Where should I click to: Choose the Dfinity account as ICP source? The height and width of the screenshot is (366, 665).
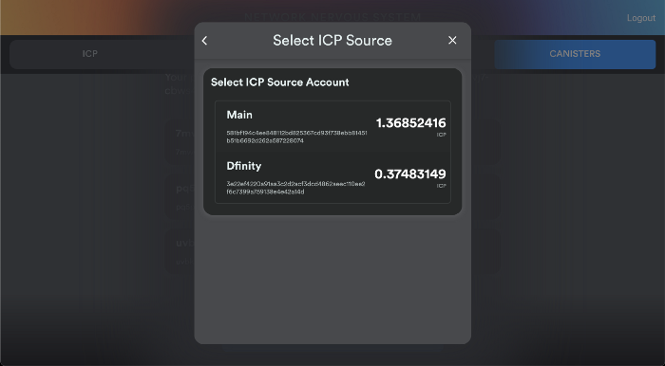[332, 177]
